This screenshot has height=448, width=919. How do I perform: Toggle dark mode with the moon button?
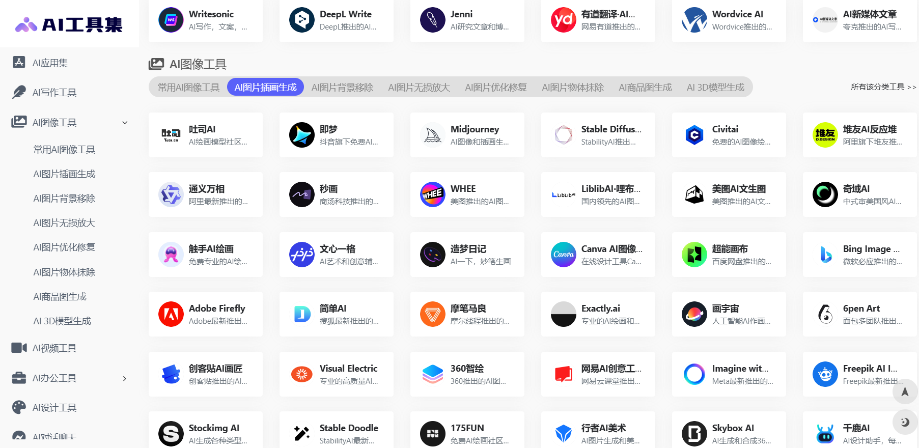(905, 422)
